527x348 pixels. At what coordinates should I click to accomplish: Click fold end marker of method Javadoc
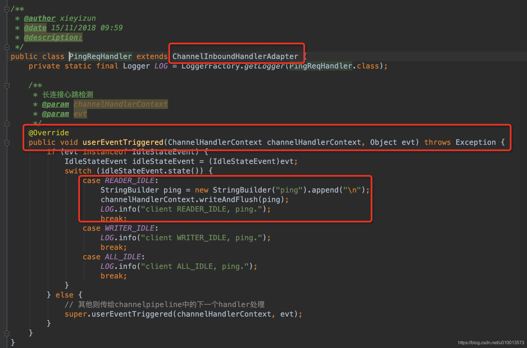[x=7, y=123]
